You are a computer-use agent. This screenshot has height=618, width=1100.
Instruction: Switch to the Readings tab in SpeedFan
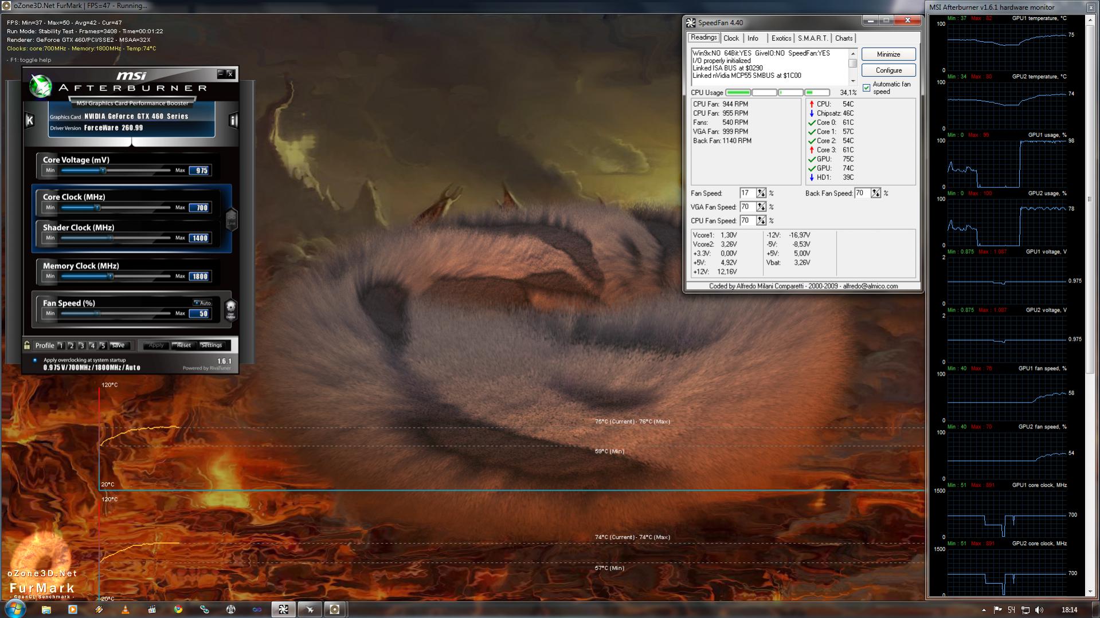point(703,38)
